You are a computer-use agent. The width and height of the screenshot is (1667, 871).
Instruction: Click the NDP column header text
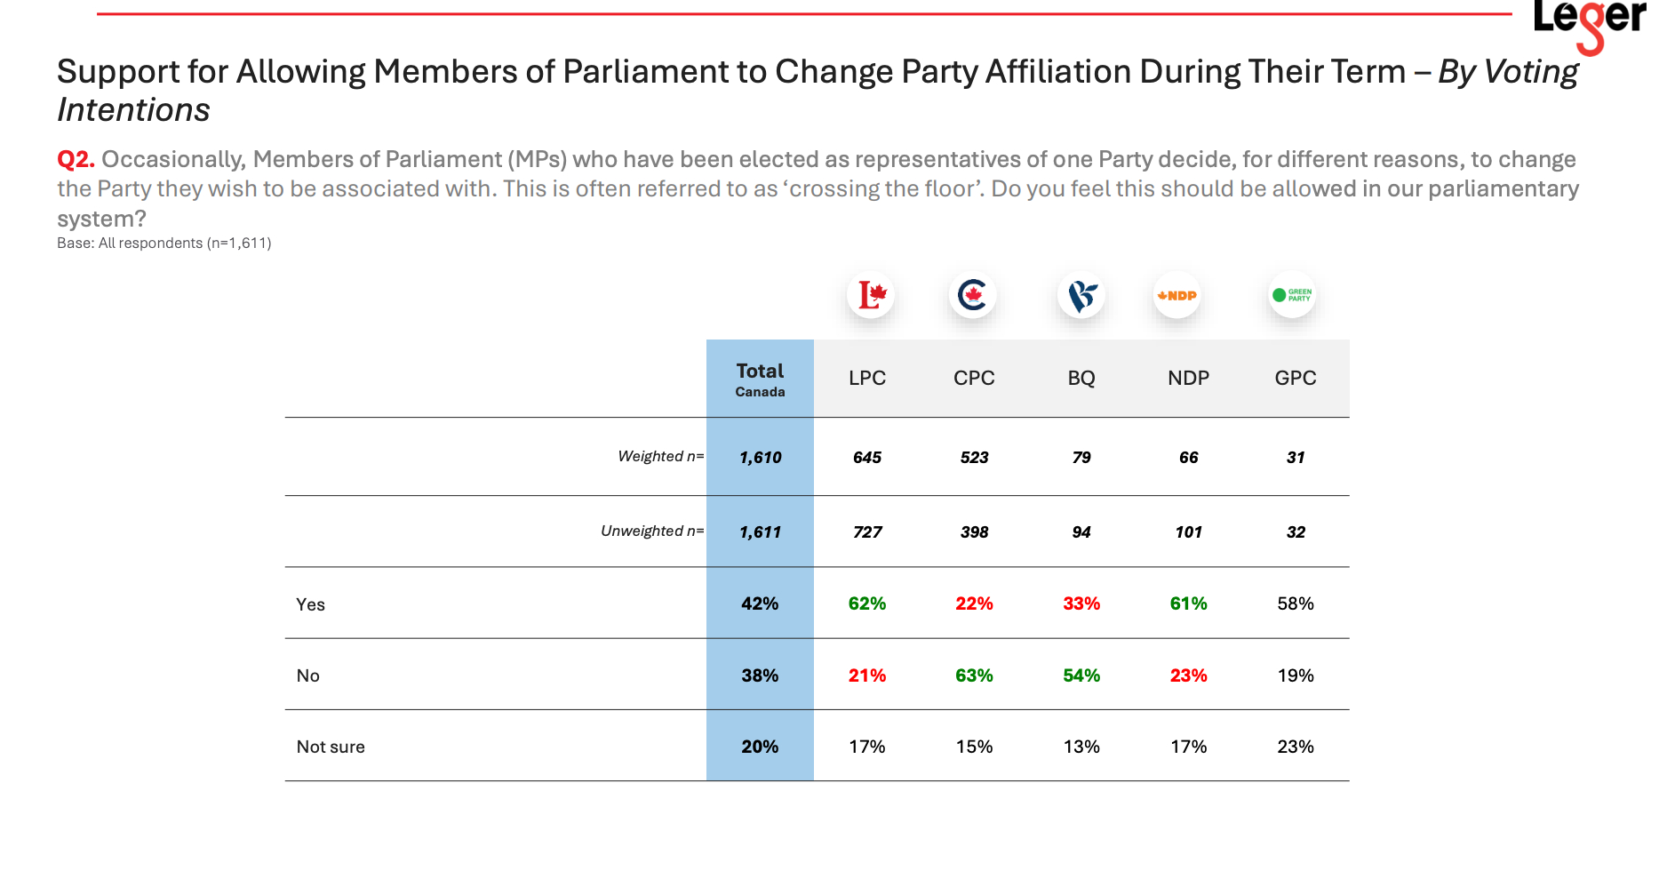(x=1188, y=379)
